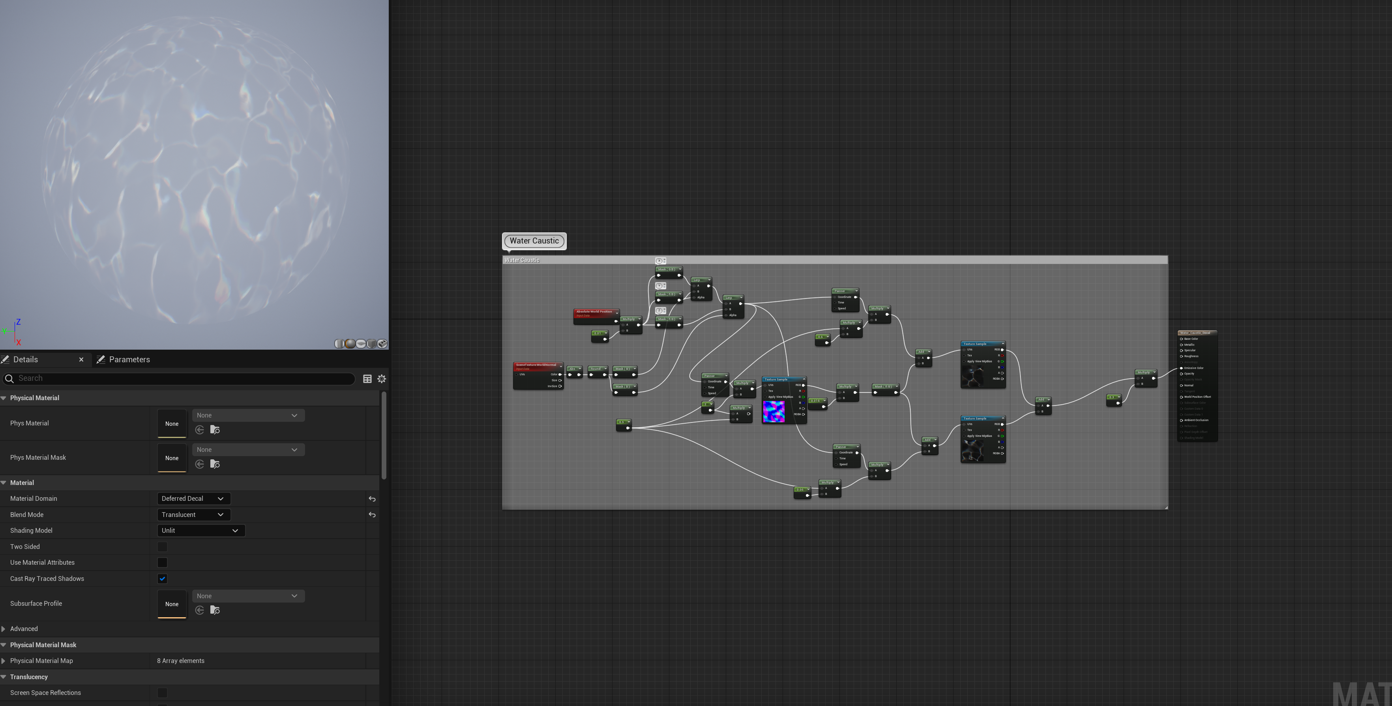Reset Blend Mode using the revert arrow
Viewport: 1392px width, 706px height.
tap(372, 515)
